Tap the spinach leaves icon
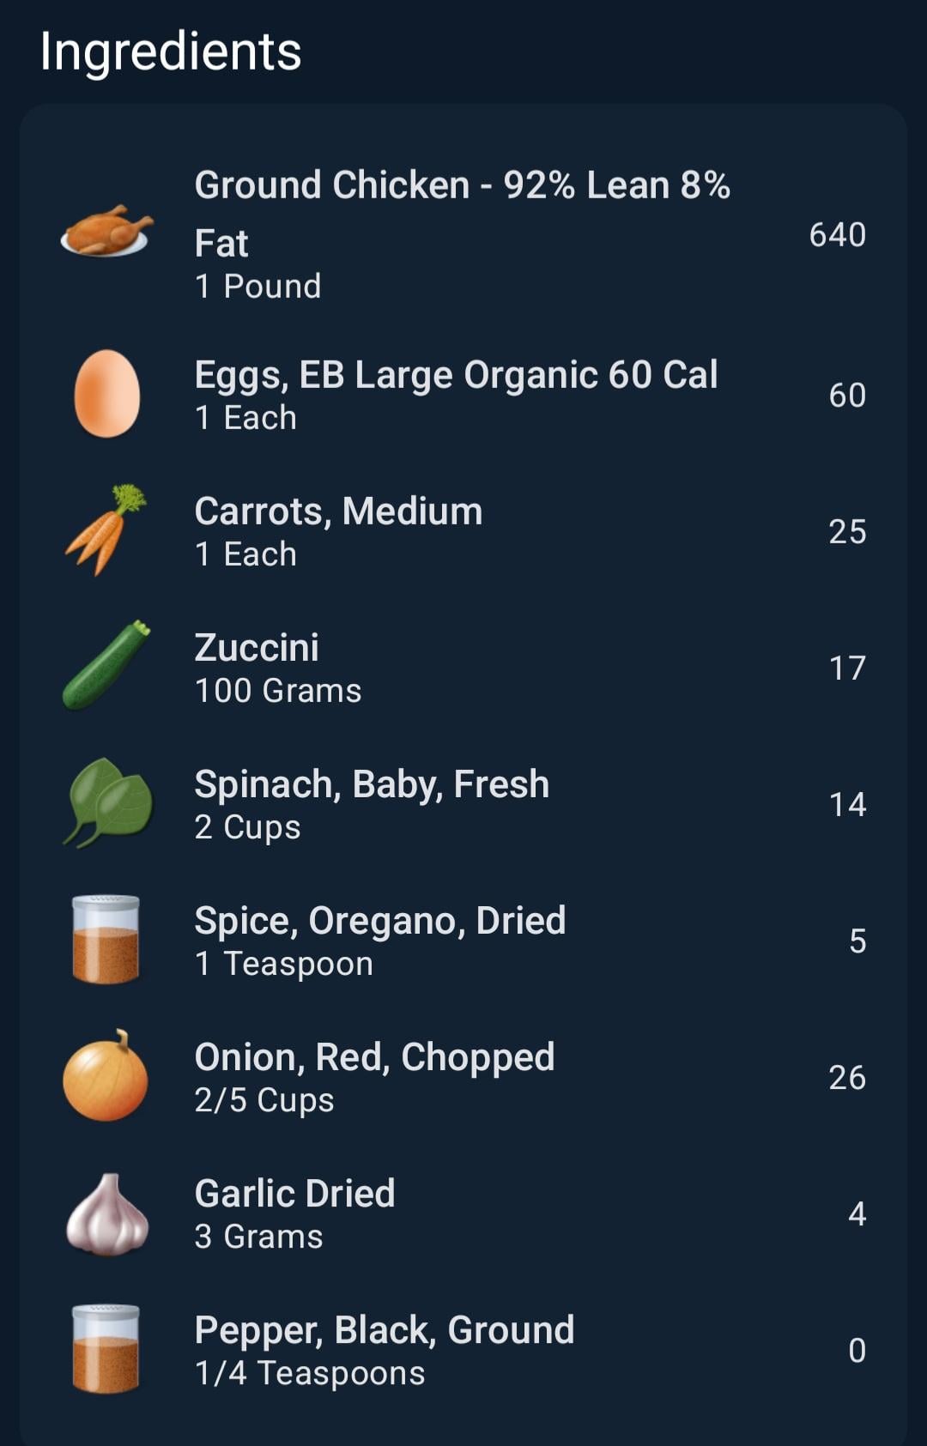This screenshot has height=1446, width=927. pos(107,803)
